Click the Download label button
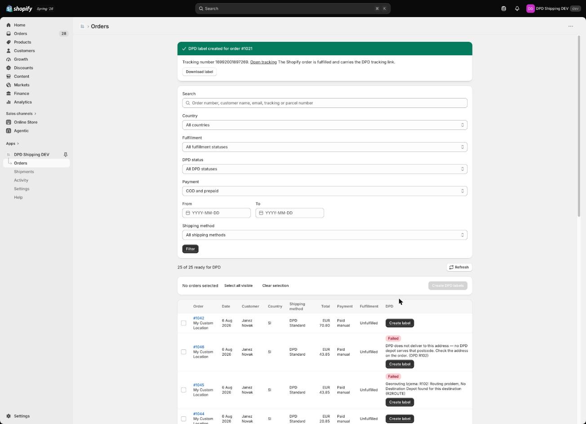The width and height of the screenshot is (586, 424). (x=200, y=72)
